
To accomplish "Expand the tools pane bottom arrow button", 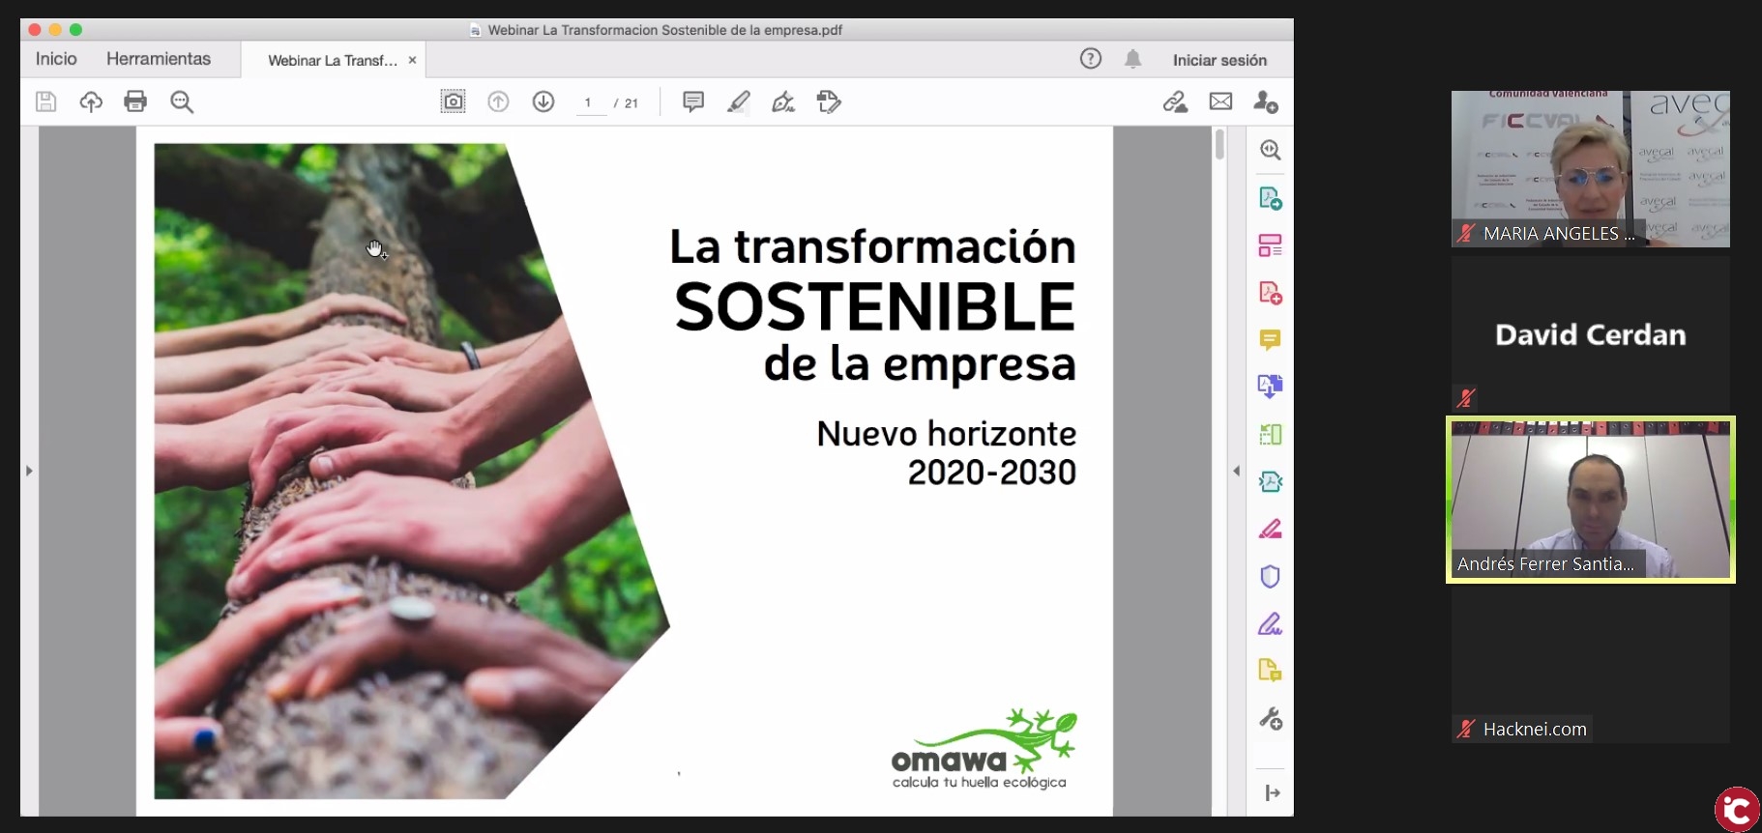I will (1272, 793).
